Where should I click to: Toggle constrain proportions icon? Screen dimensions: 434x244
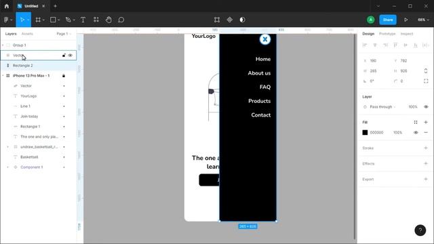click(x=426, y=70)
